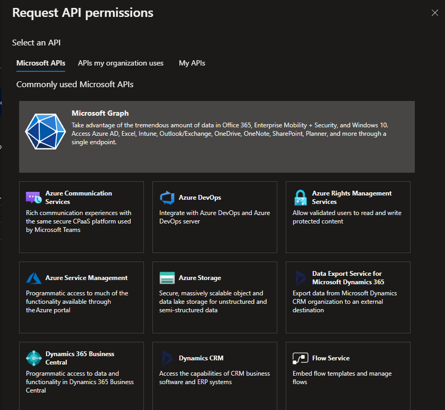This screenshot has width=445, height=410.
Task: Pick the Flow Service description text
Action: tap(342, 378)
